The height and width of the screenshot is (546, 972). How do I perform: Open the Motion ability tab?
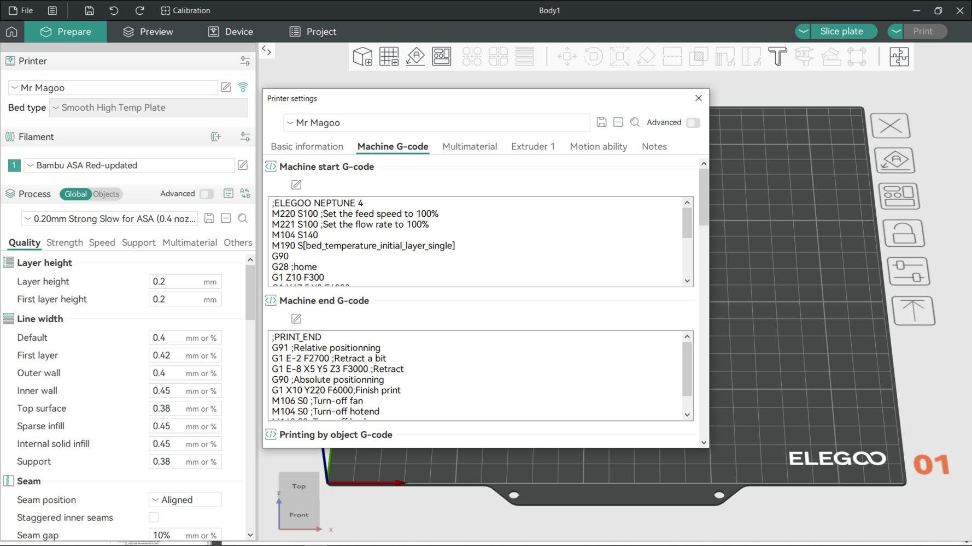coord(598,146)
